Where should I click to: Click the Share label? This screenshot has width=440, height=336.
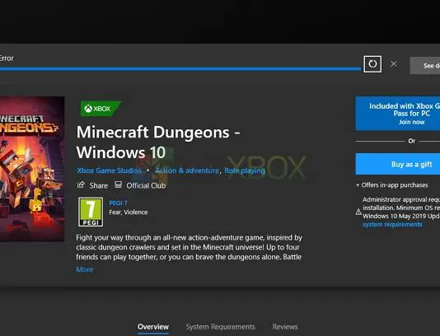click(x=99, y=185)
